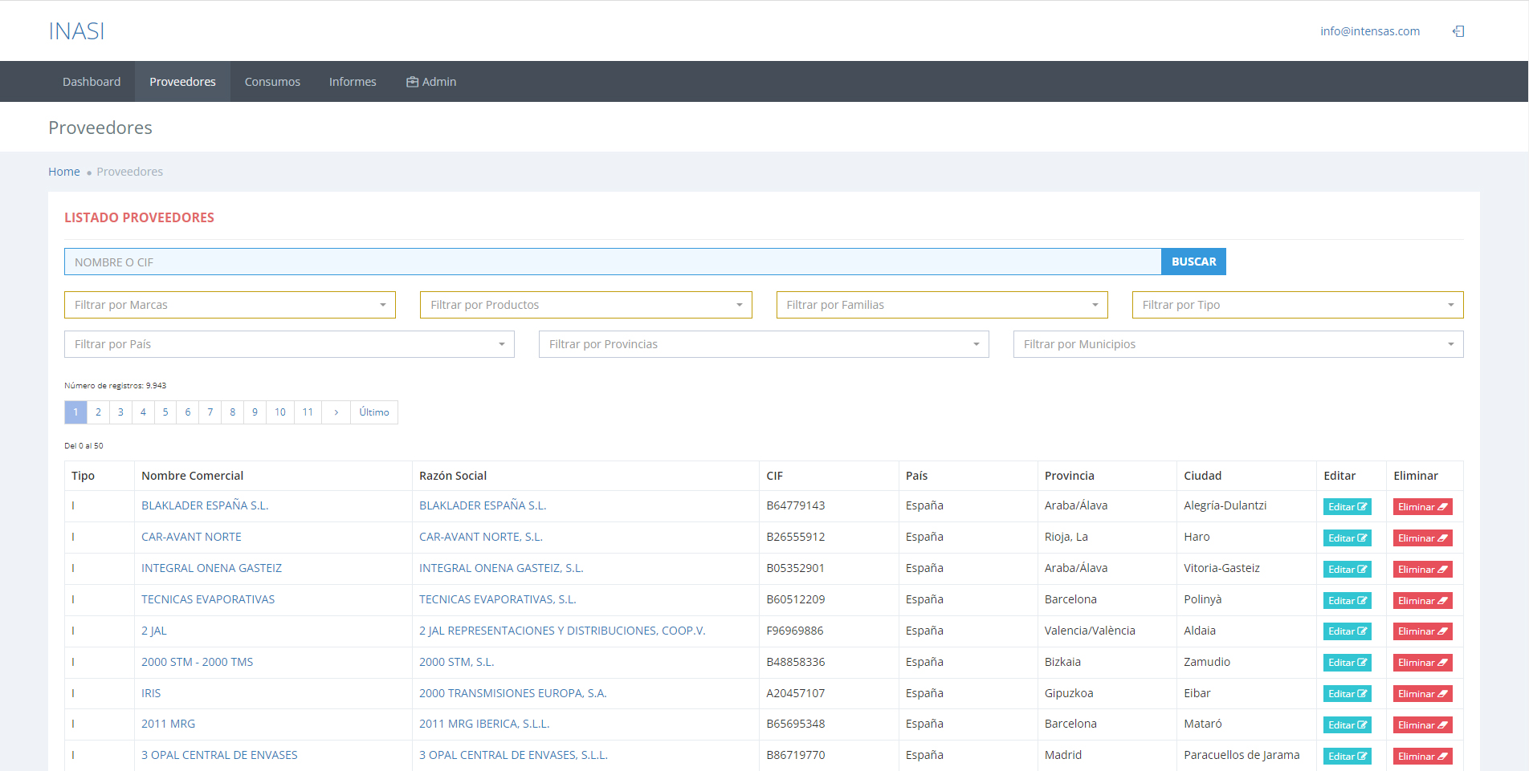
Task: Click the logout icon next to email
Action: pyautogui.click(x=1458, y=31)
